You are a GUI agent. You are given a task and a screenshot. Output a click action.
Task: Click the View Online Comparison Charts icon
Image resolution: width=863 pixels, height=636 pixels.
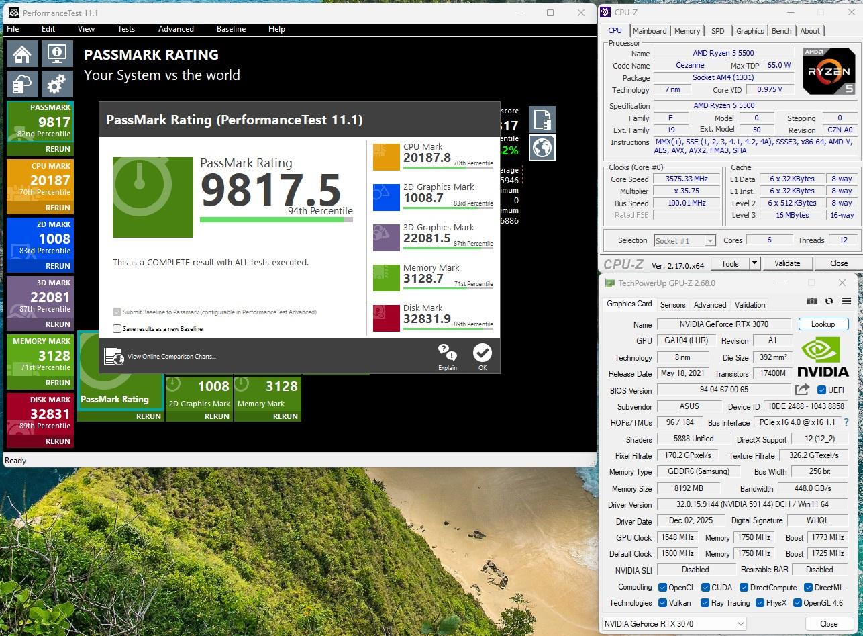(x=114, y=356)
